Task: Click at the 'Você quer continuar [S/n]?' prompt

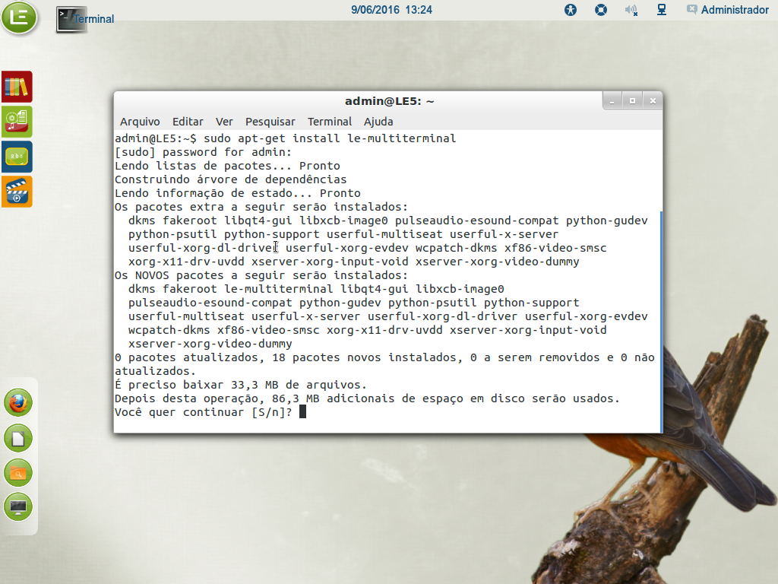Action: (204, 412)
